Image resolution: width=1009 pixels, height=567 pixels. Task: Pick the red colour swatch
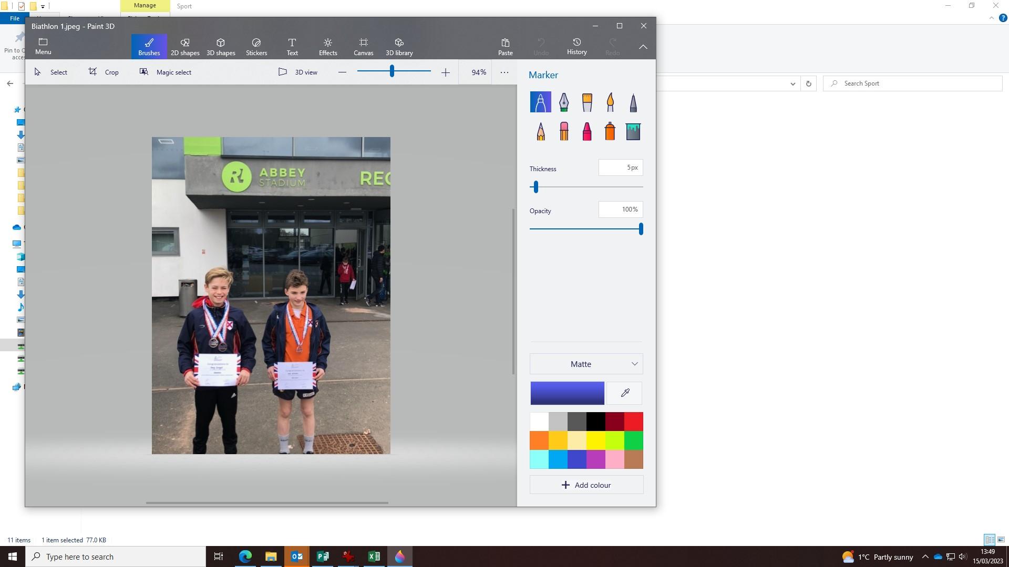[633, 422]
